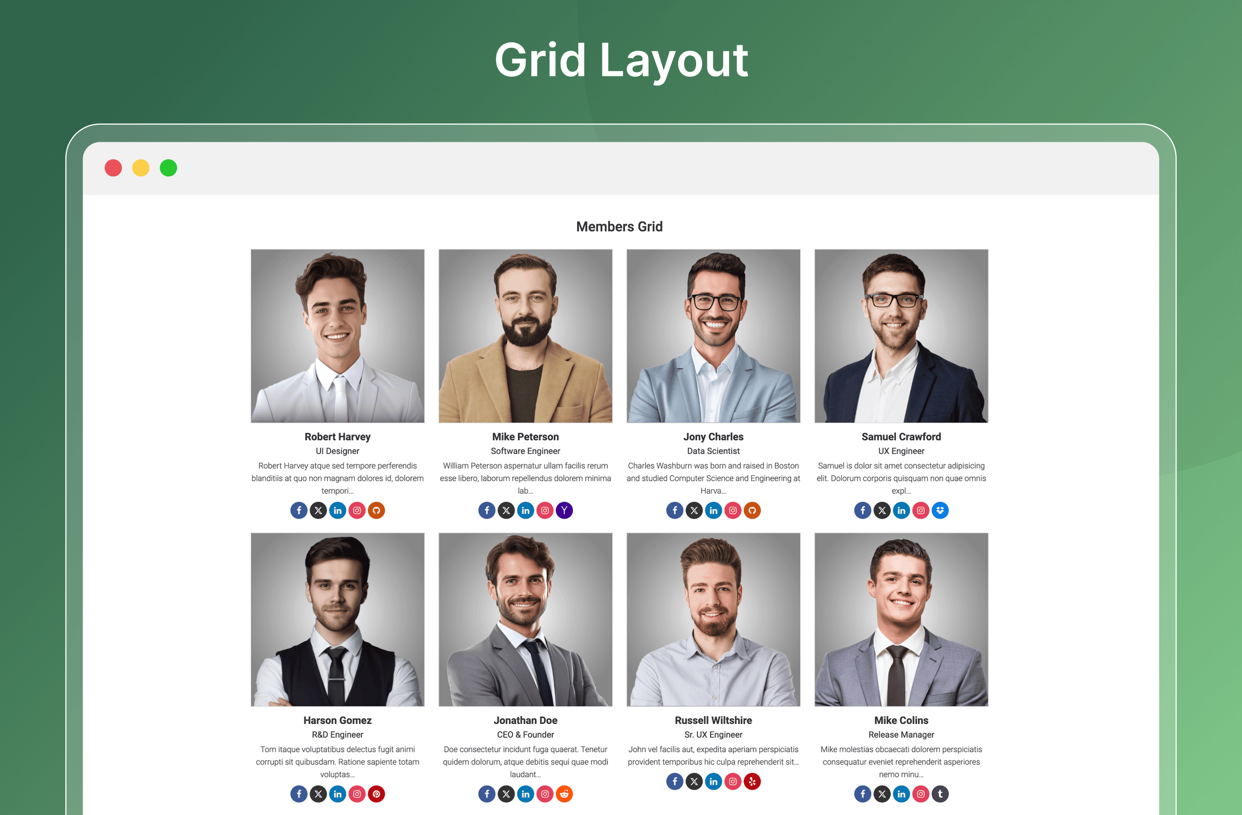The image size is (1242, 815).
Task: Open Samuel Crawford's X icon
Action: [x=882, y=510]
